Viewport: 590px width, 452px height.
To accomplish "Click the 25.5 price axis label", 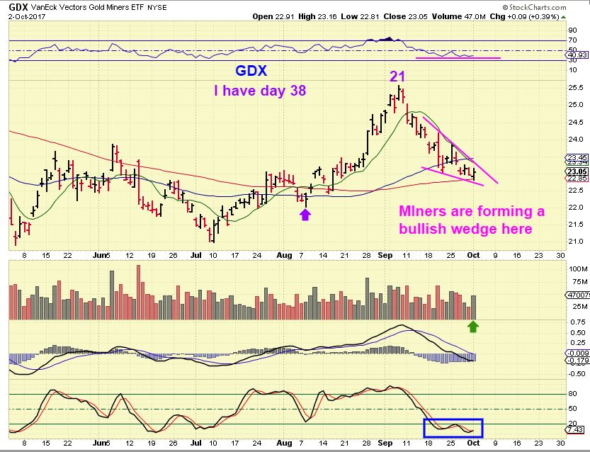I will tap(576, 88).
